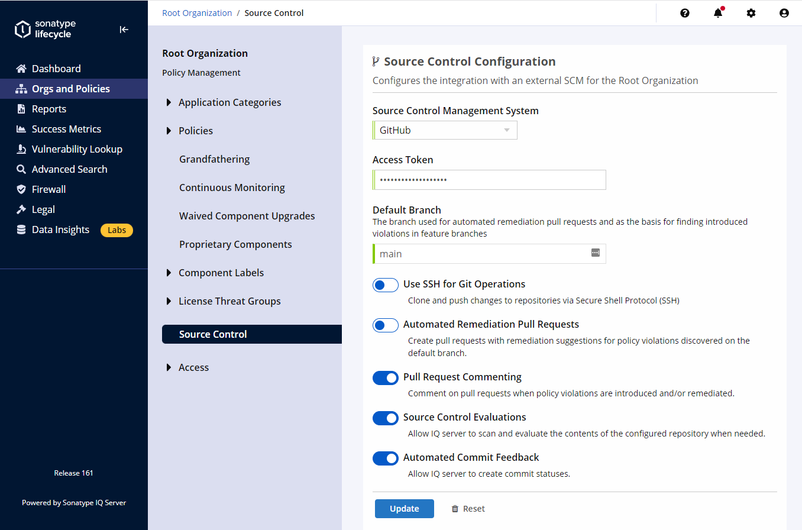Click the Orgs and Policies hierarchy icon
Image resolution: width=802 pixels, height=530 pixels.
pos(21,89)
